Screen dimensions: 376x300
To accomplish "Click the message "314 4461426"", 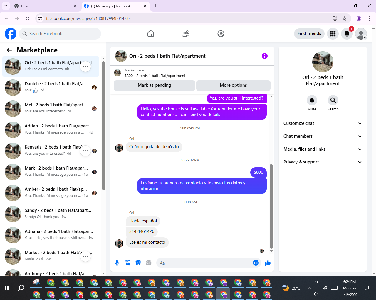I will (142, 231).
